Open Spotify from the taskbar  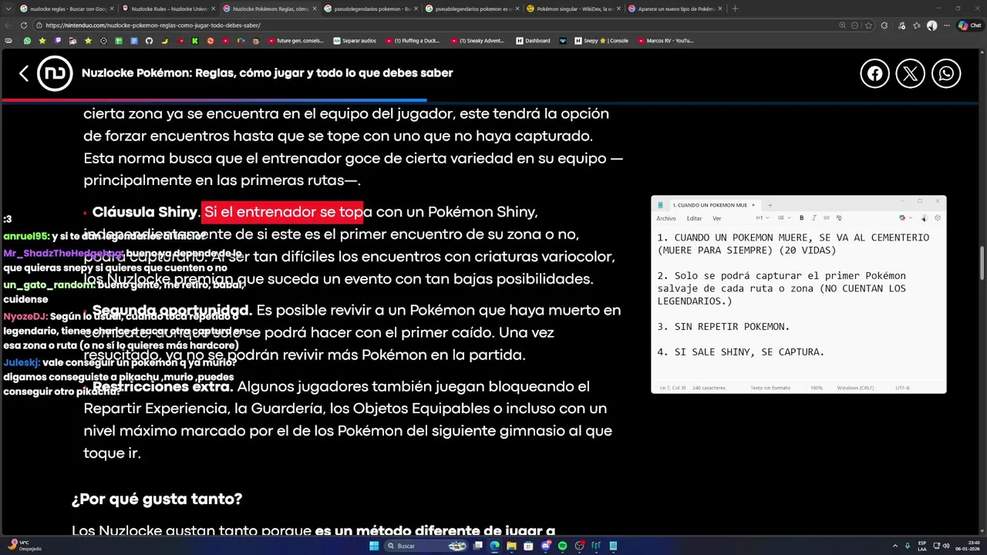[563, 546]
